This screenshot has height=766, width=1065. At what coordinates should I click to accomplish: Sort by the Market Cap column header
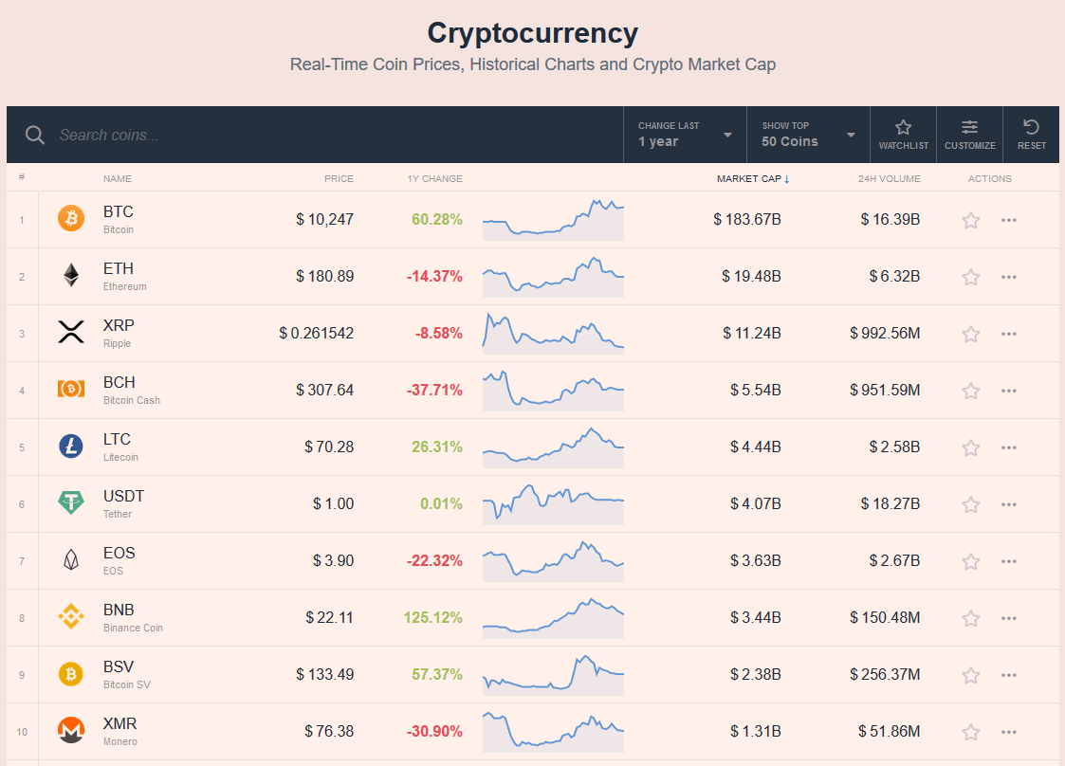tap(753, 178)
